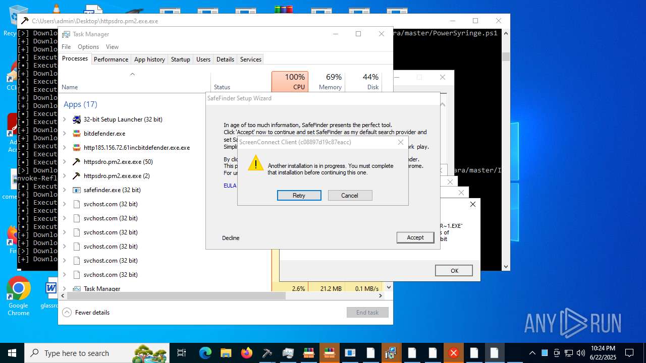
Task: Click the red X app on the taskbar
Action: point(453,353)
